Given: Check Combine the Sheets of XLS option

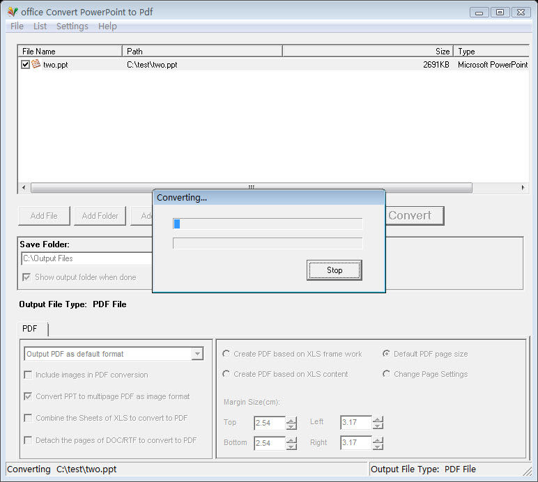Looking at the screenshot, I should (x=28, y=418).
